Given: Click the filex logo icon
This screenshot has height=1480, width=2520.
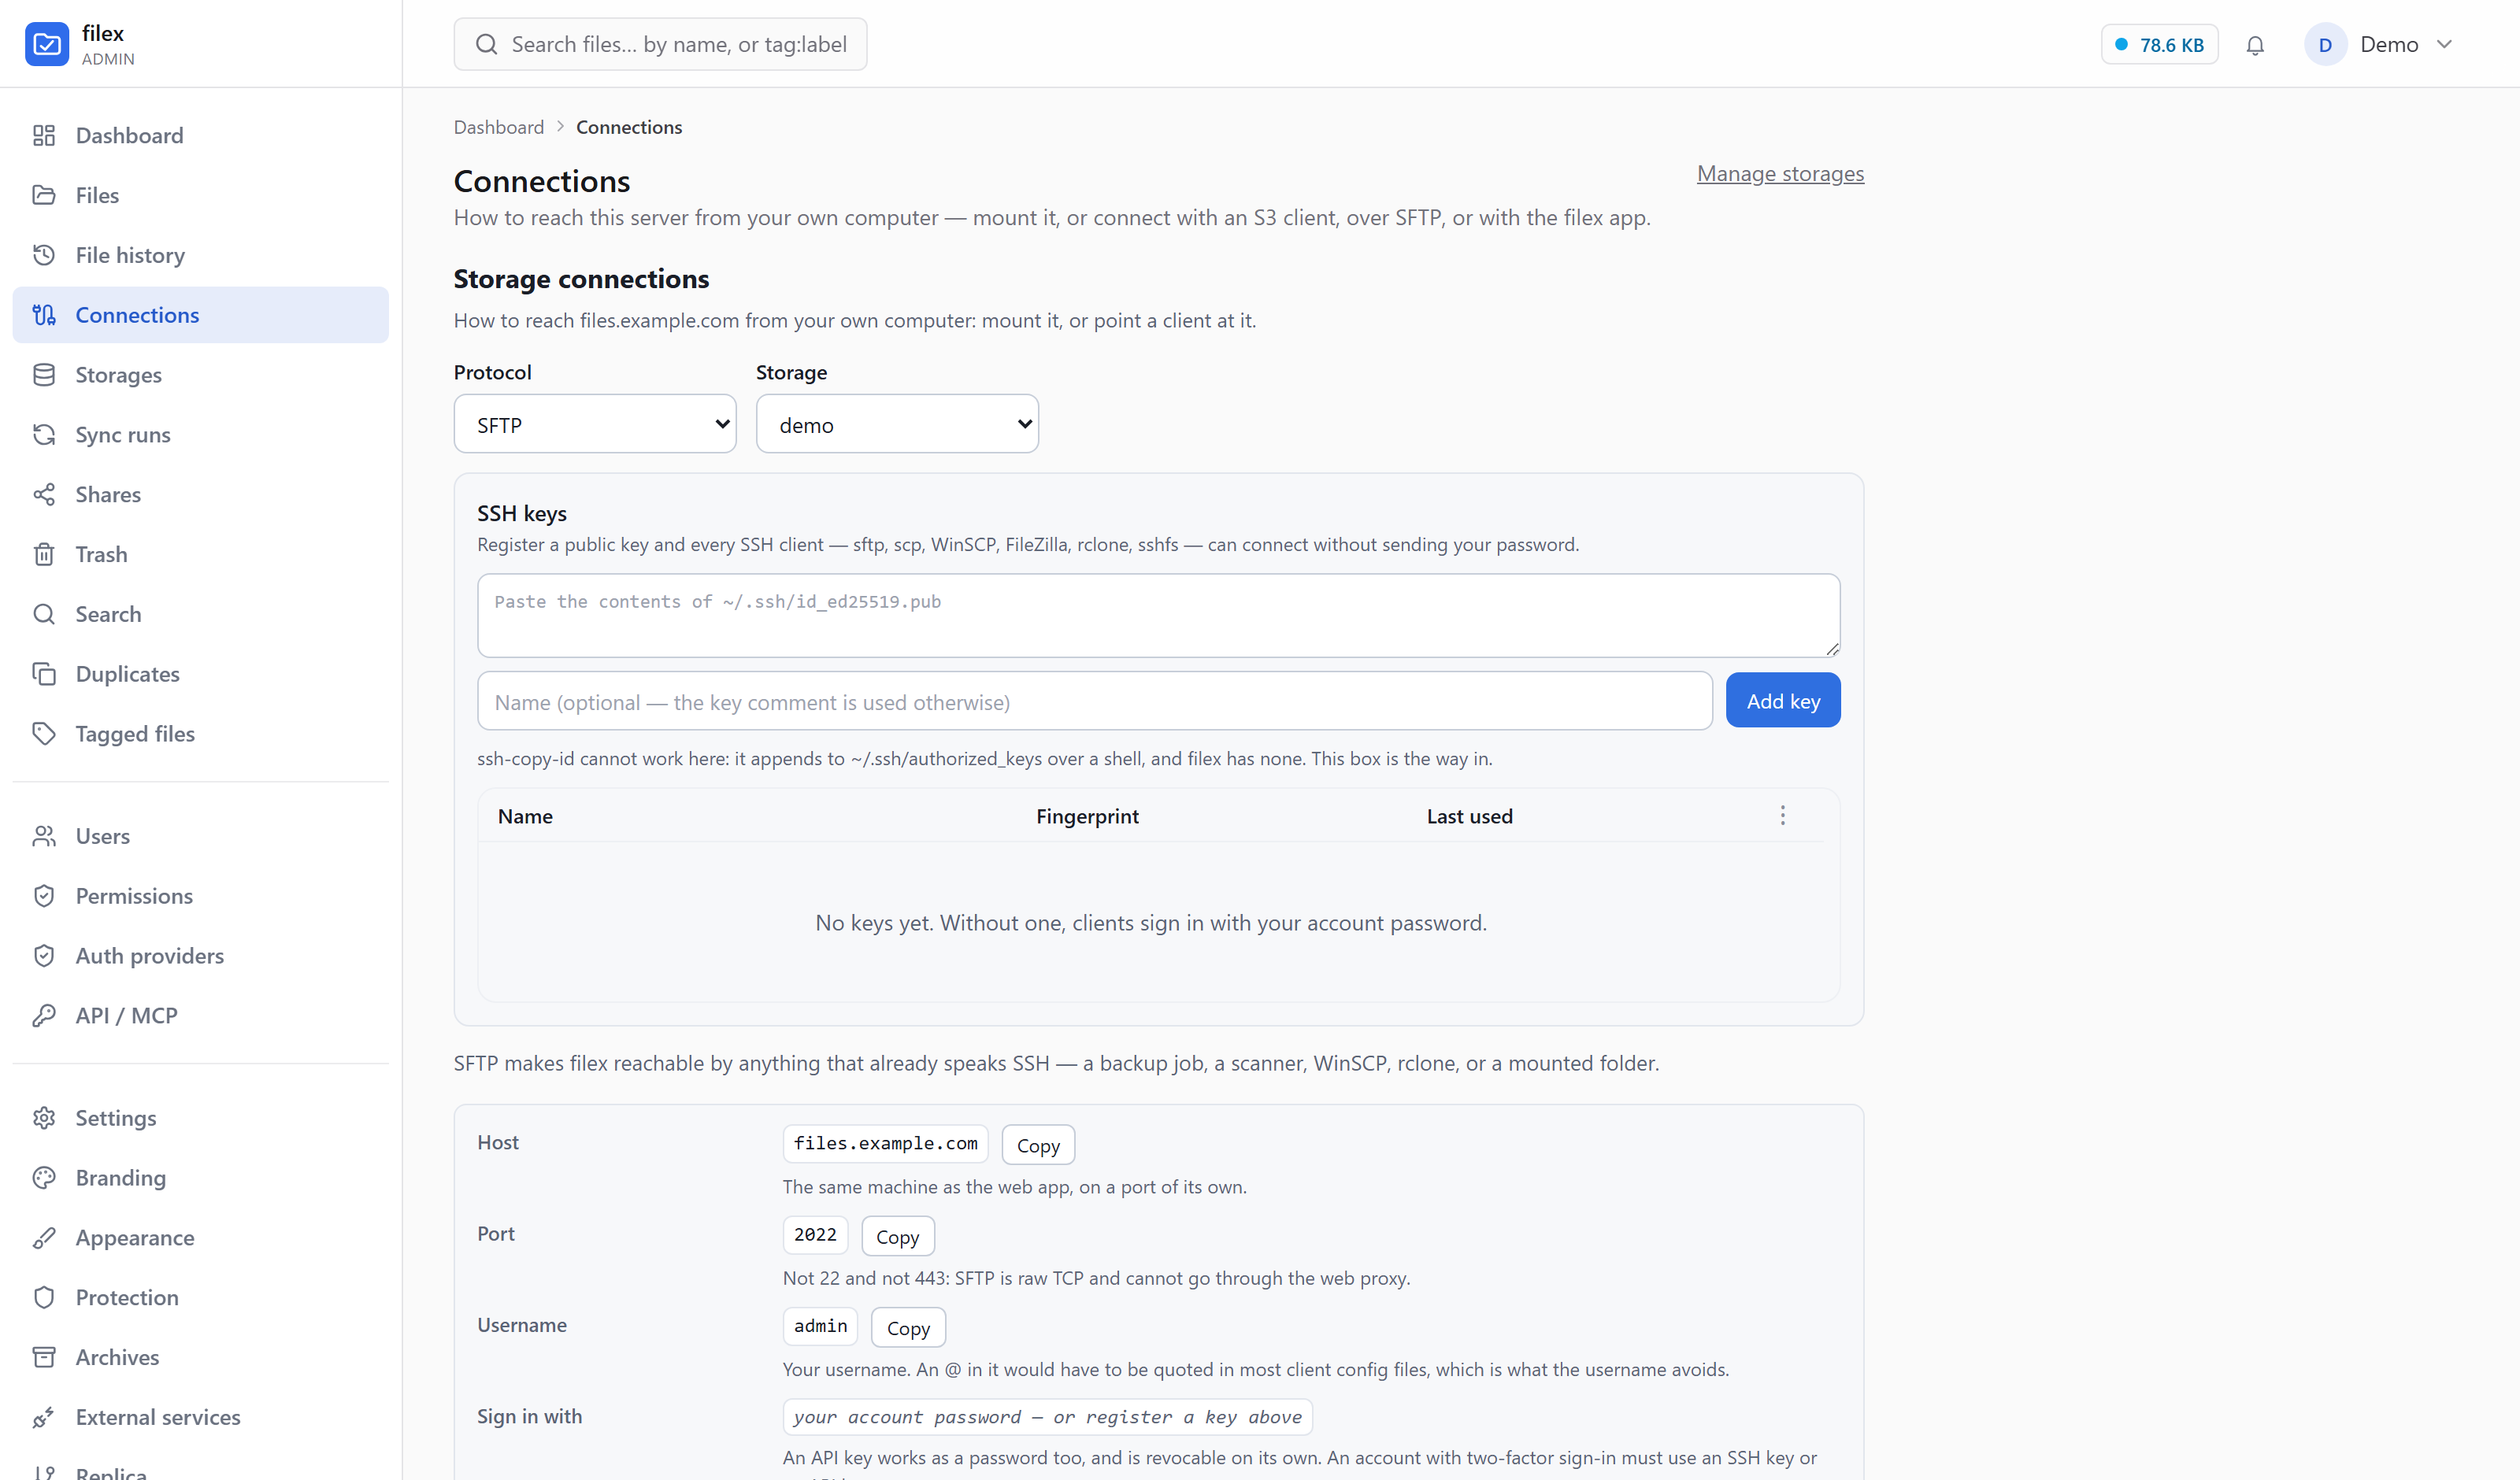Looking at the screenshot, I should [47, 44].
